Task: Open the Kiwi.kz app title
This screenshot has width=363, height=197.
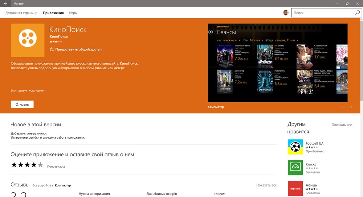Action: coord(311,164)
